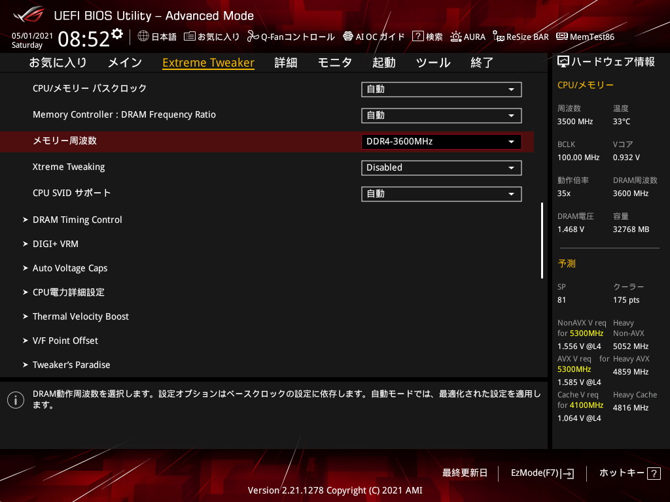Open favorites list icon in top bar
Image resolution: width=670 pixels, height=502 pixels.
[x=190, y=37]
